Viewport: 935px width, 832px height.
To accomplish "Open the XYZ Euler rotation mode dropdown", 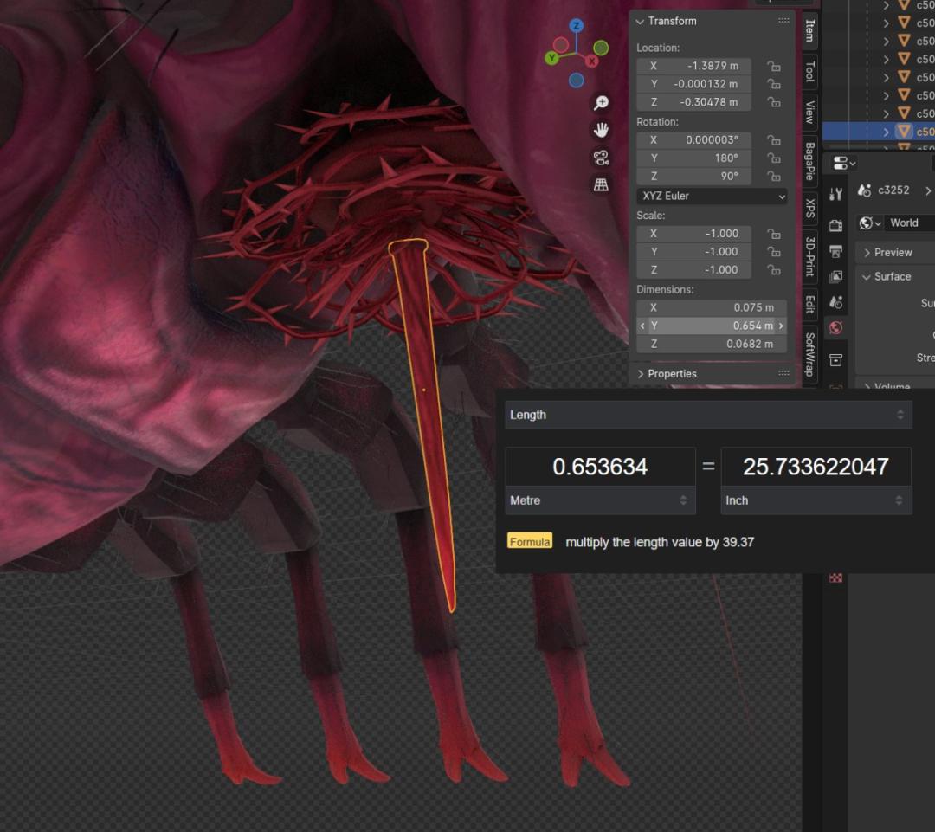I will click(x=713, y=197).
